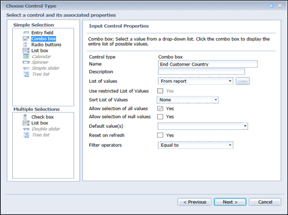Expand the Default value(s) dropdown

tap(203, 126)
